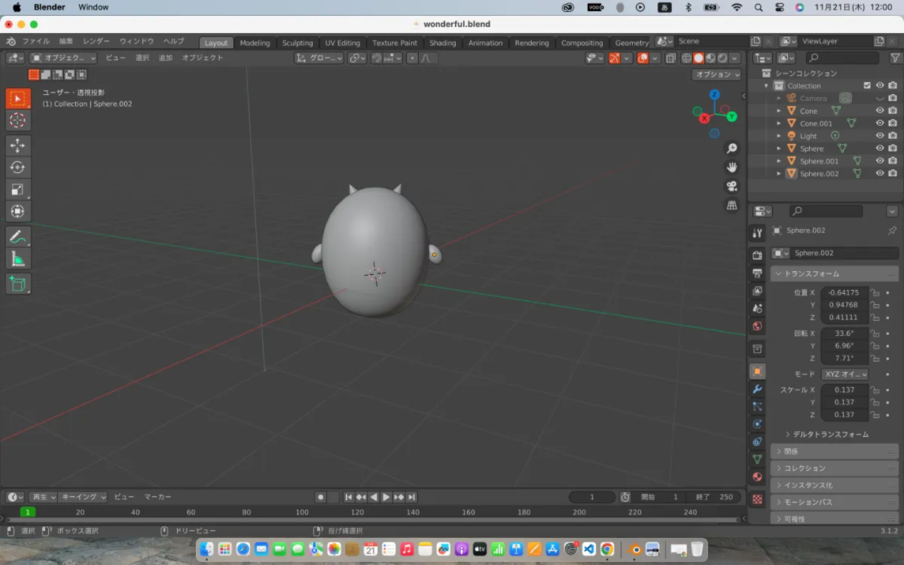
Task: Open the Modifier properties wrench tab
Action: [758, 389]
